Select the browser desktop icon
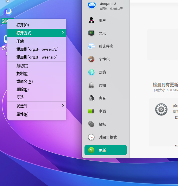The image size is (178, 186). (8, 12)
